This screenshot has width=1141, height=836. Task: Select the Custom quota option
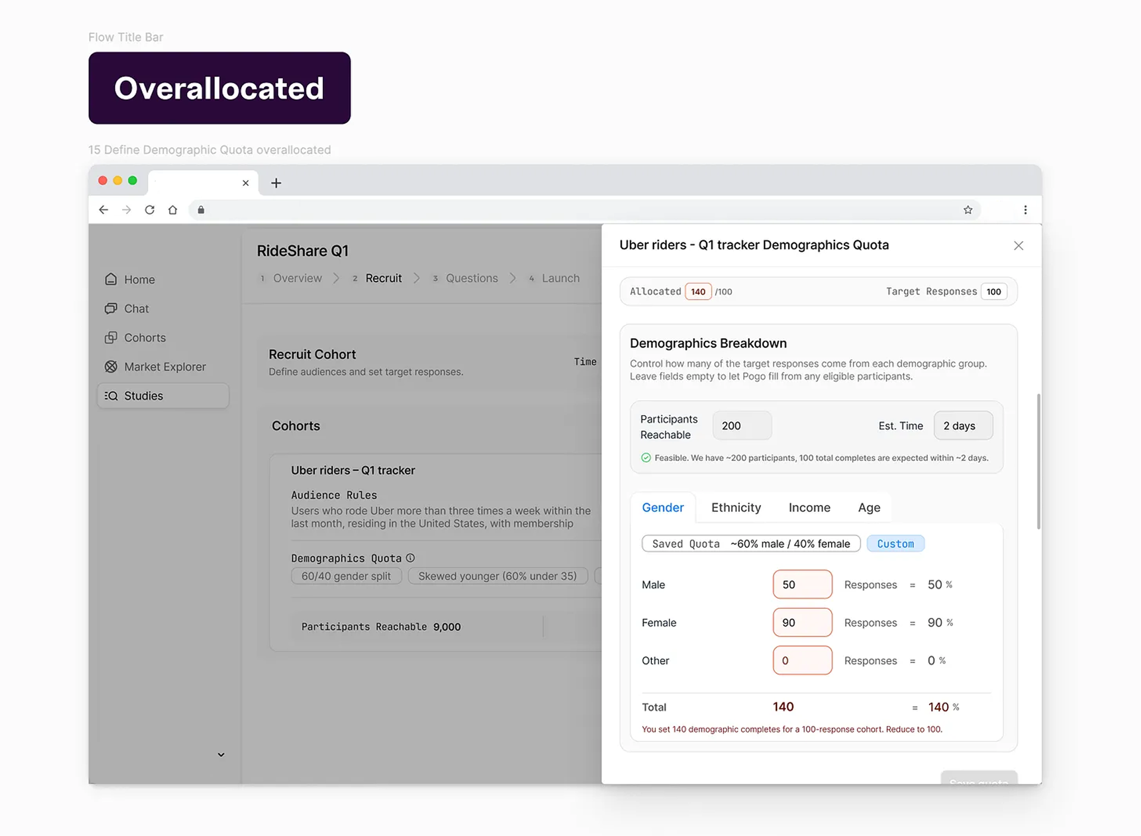coord(895,543)
